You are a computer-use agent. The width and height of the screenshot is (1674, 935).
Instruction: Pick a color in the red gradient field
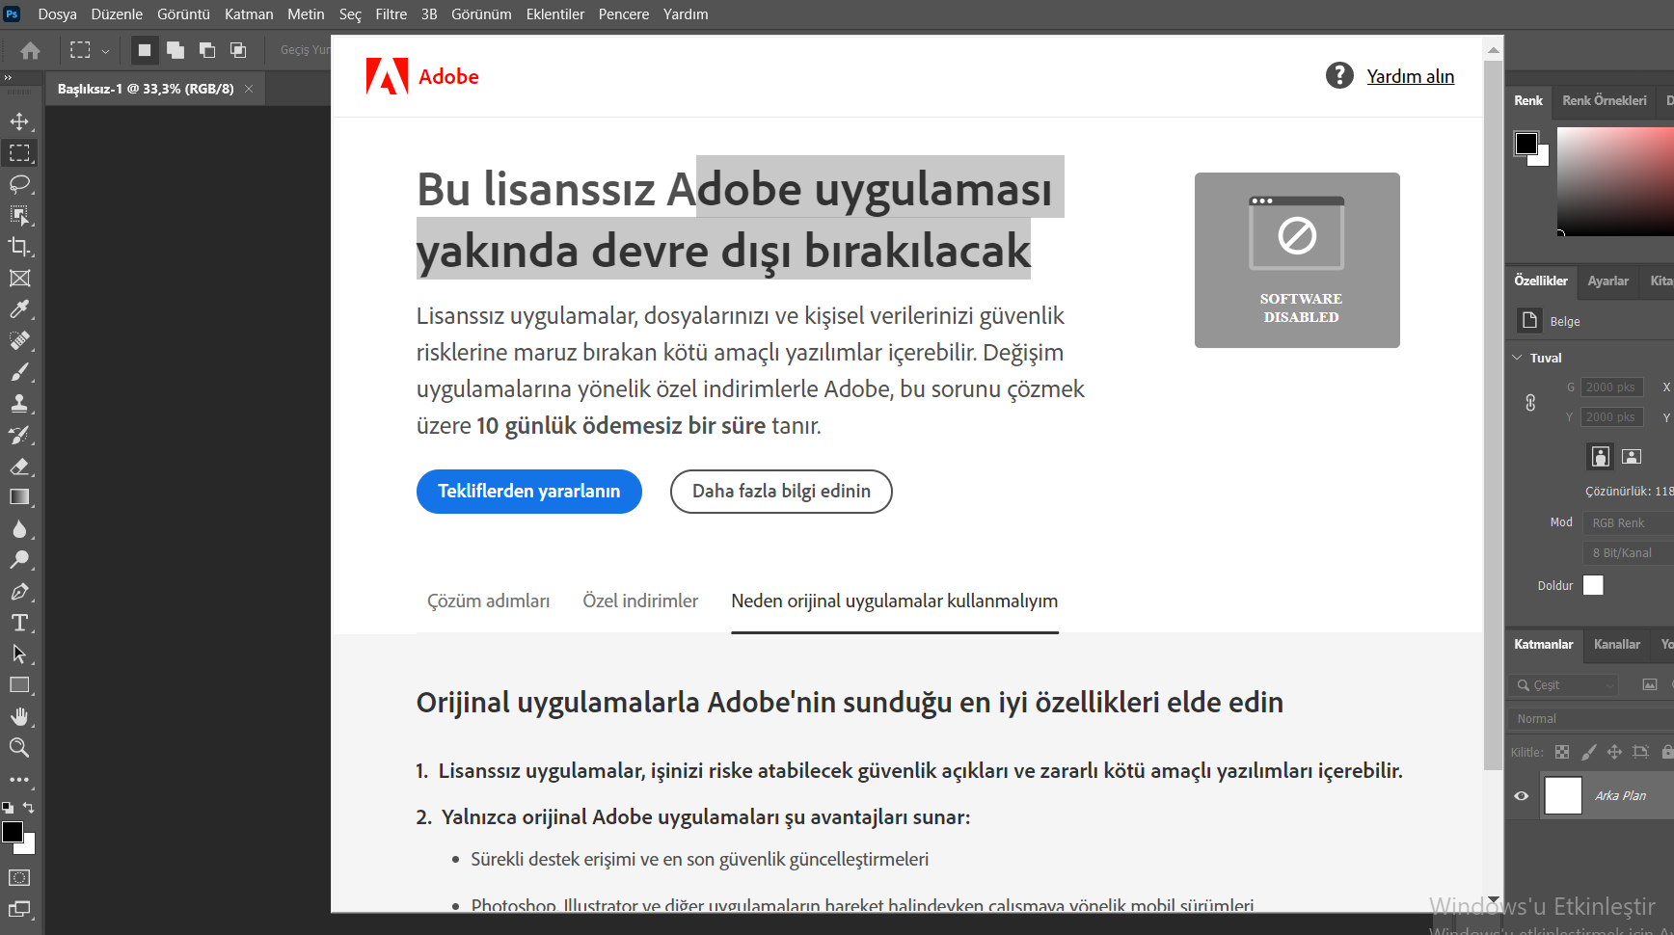click(1615, 181)
